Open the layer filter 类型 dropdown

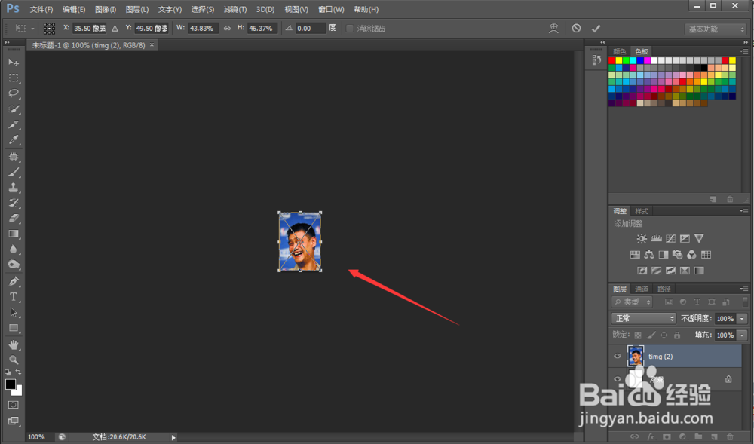click(632, 302)
